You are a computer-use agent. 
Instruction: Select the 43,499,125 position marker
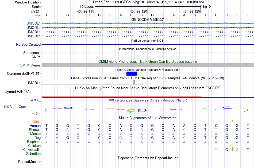[191, 11]
